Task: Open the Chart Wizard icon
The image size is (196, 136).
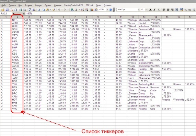Action: click(x=92, y=10)
